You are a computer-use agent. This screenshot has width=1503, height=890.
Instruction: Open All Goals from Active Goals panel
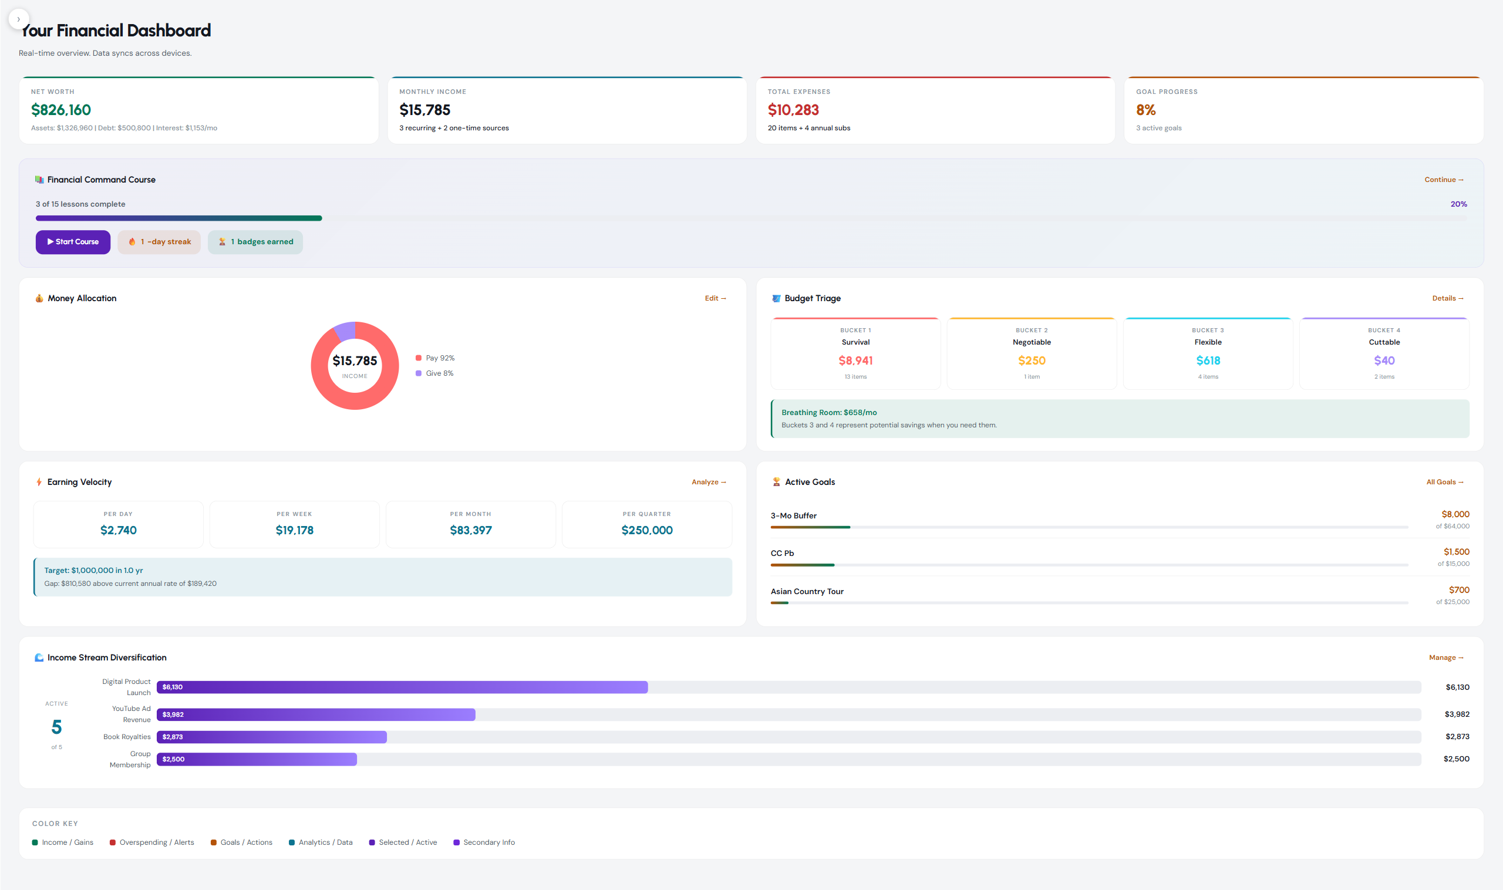pos(1445,481)
